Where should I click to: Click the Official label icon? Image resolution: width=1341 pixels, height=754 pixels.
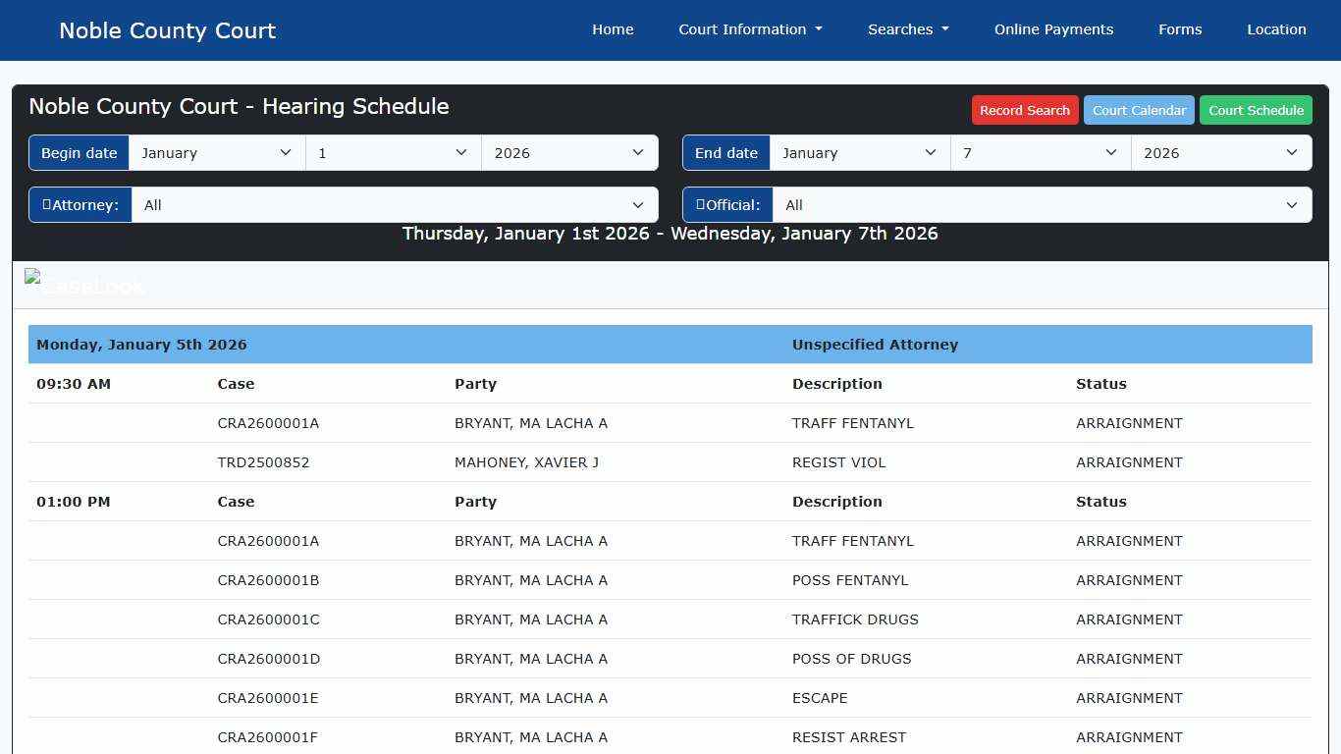pos(700,204)
